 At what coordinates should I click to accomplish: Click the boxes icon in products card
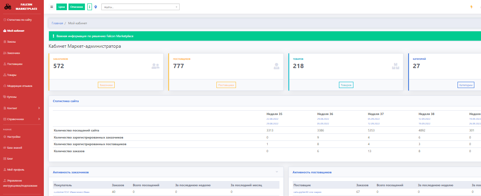395,66
